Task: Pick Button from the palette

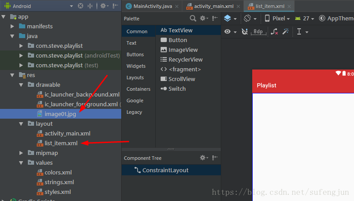Action: [x=189, y=40]
